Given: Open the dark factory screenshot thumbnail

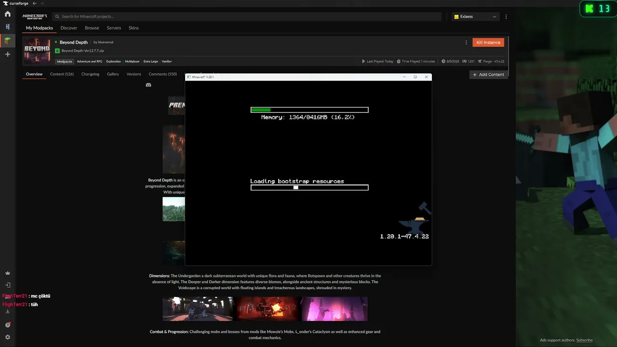Looking at the screenshot, I should (x=198, y=309).
